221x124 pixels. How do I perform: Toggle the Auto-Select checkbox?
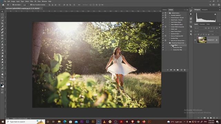coord(13,5)
